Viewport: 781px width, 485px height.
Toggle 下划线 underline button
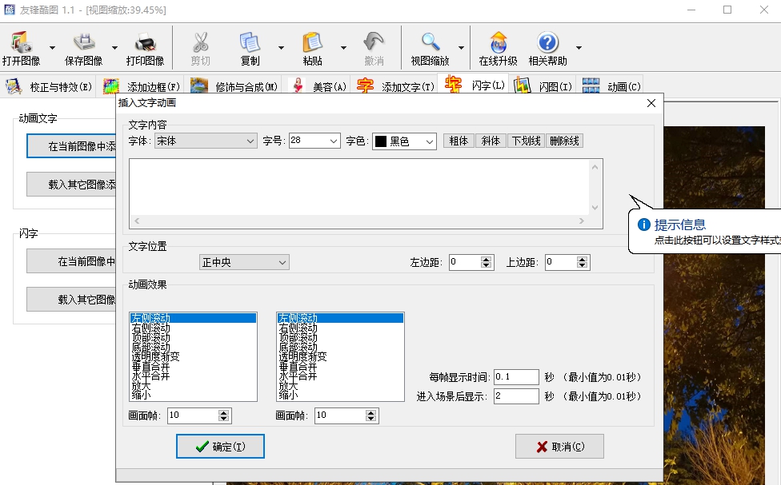click(x=527, y=141)
